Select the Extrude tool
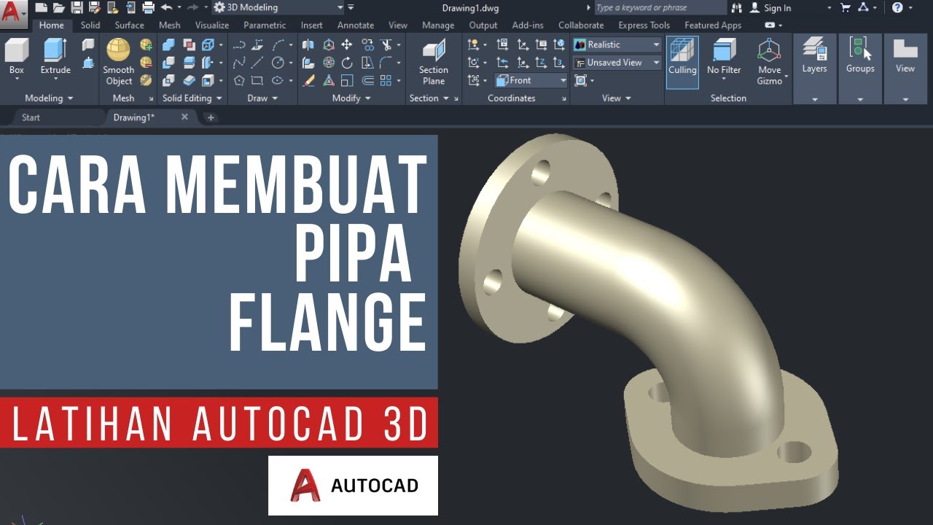The width and height of the screenshot is (933, 525). 55,57
